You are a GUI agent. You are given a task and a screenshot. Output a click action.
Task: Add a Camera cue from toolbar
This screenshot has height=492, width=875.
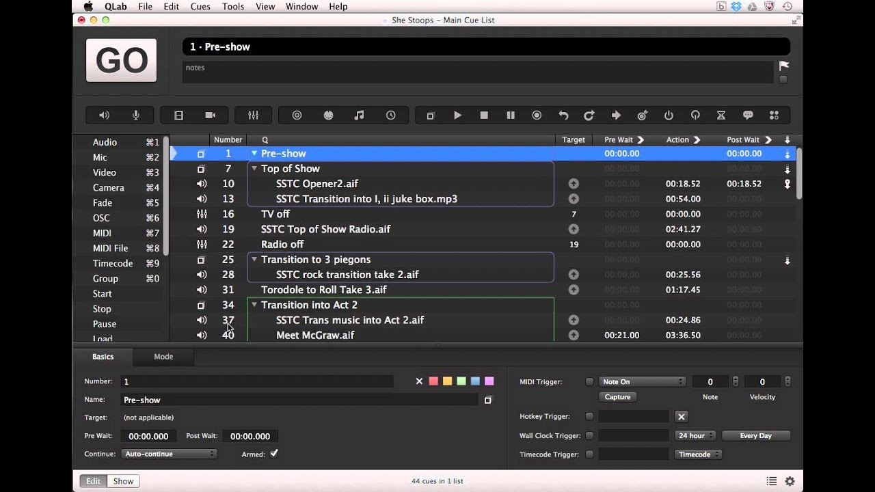(211, 115)
